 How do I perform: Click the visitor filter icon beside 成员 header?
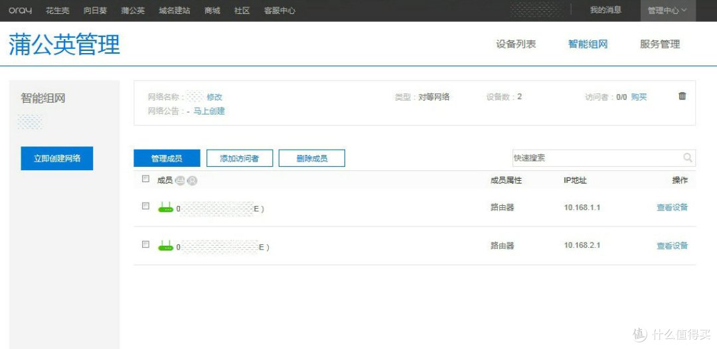pos(193,181)
